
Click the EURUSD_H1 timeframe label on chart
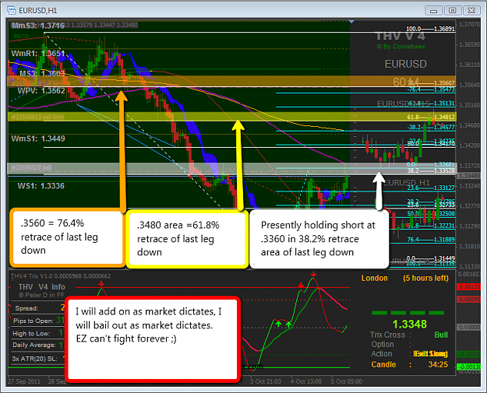pos(407,183)
